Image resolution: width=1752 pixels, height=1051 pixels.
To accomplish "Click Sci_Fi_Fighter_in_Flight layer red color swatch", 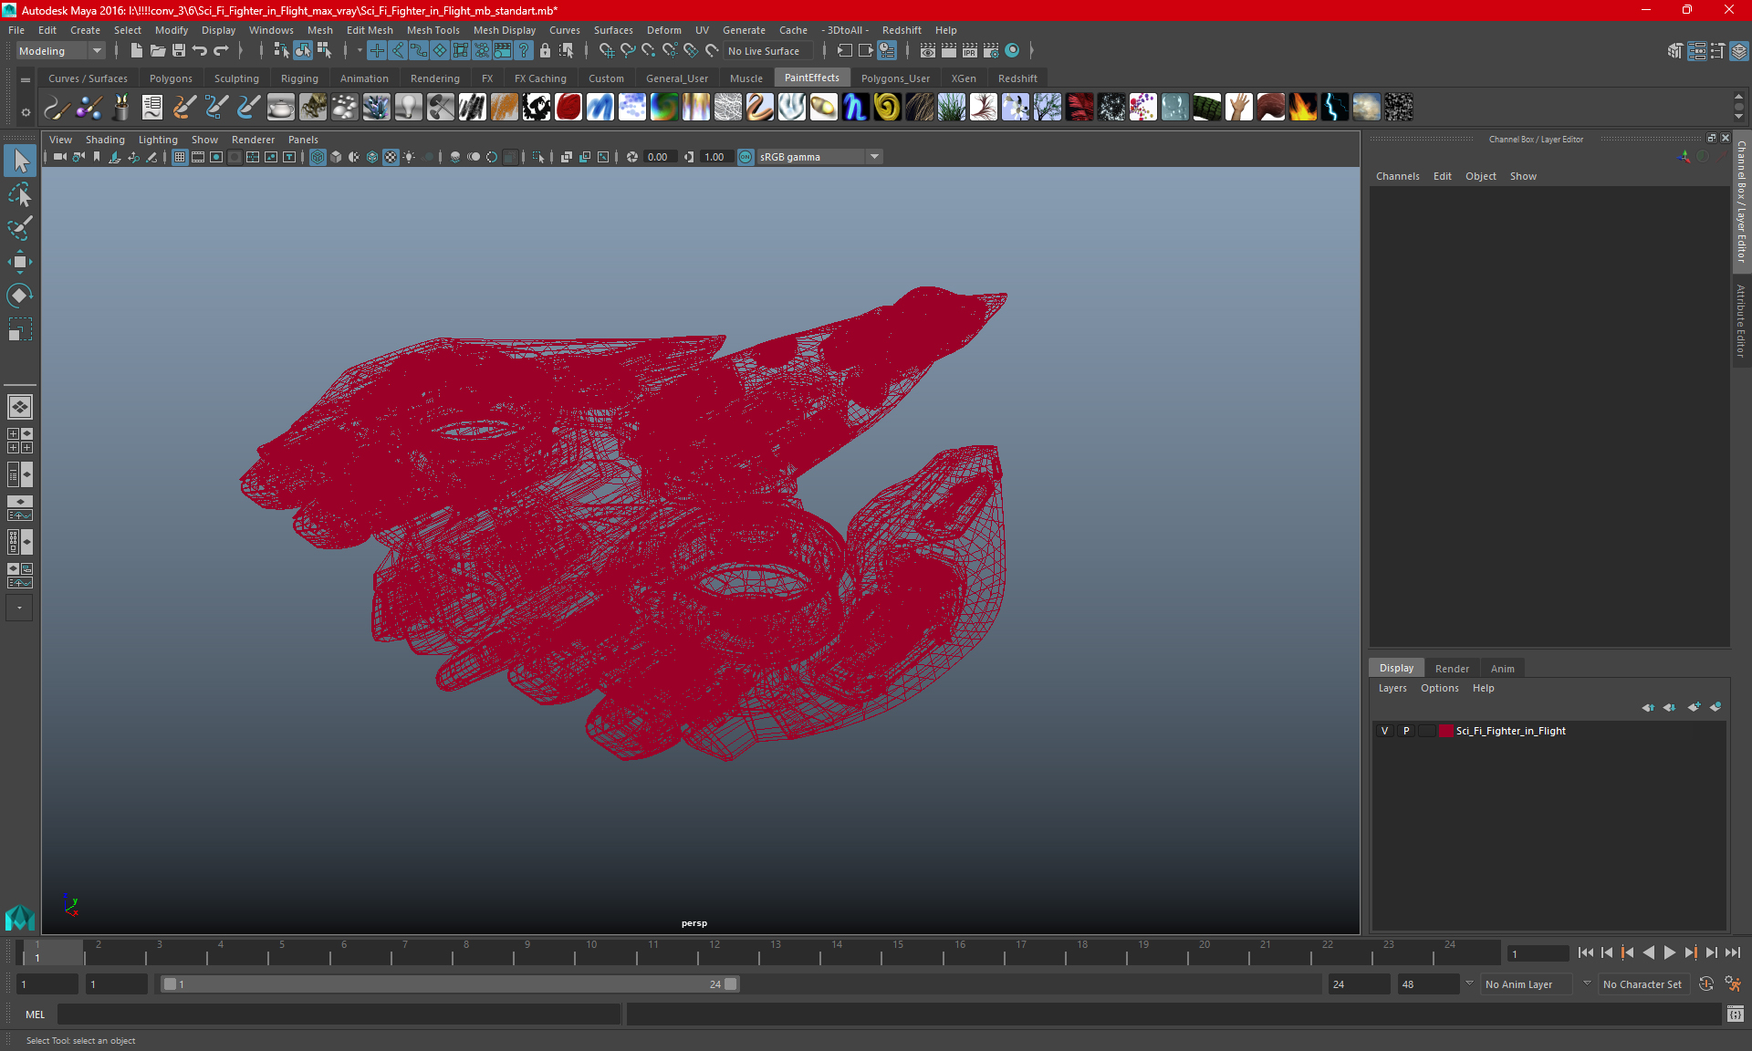I will click(x=1446, y=731).
